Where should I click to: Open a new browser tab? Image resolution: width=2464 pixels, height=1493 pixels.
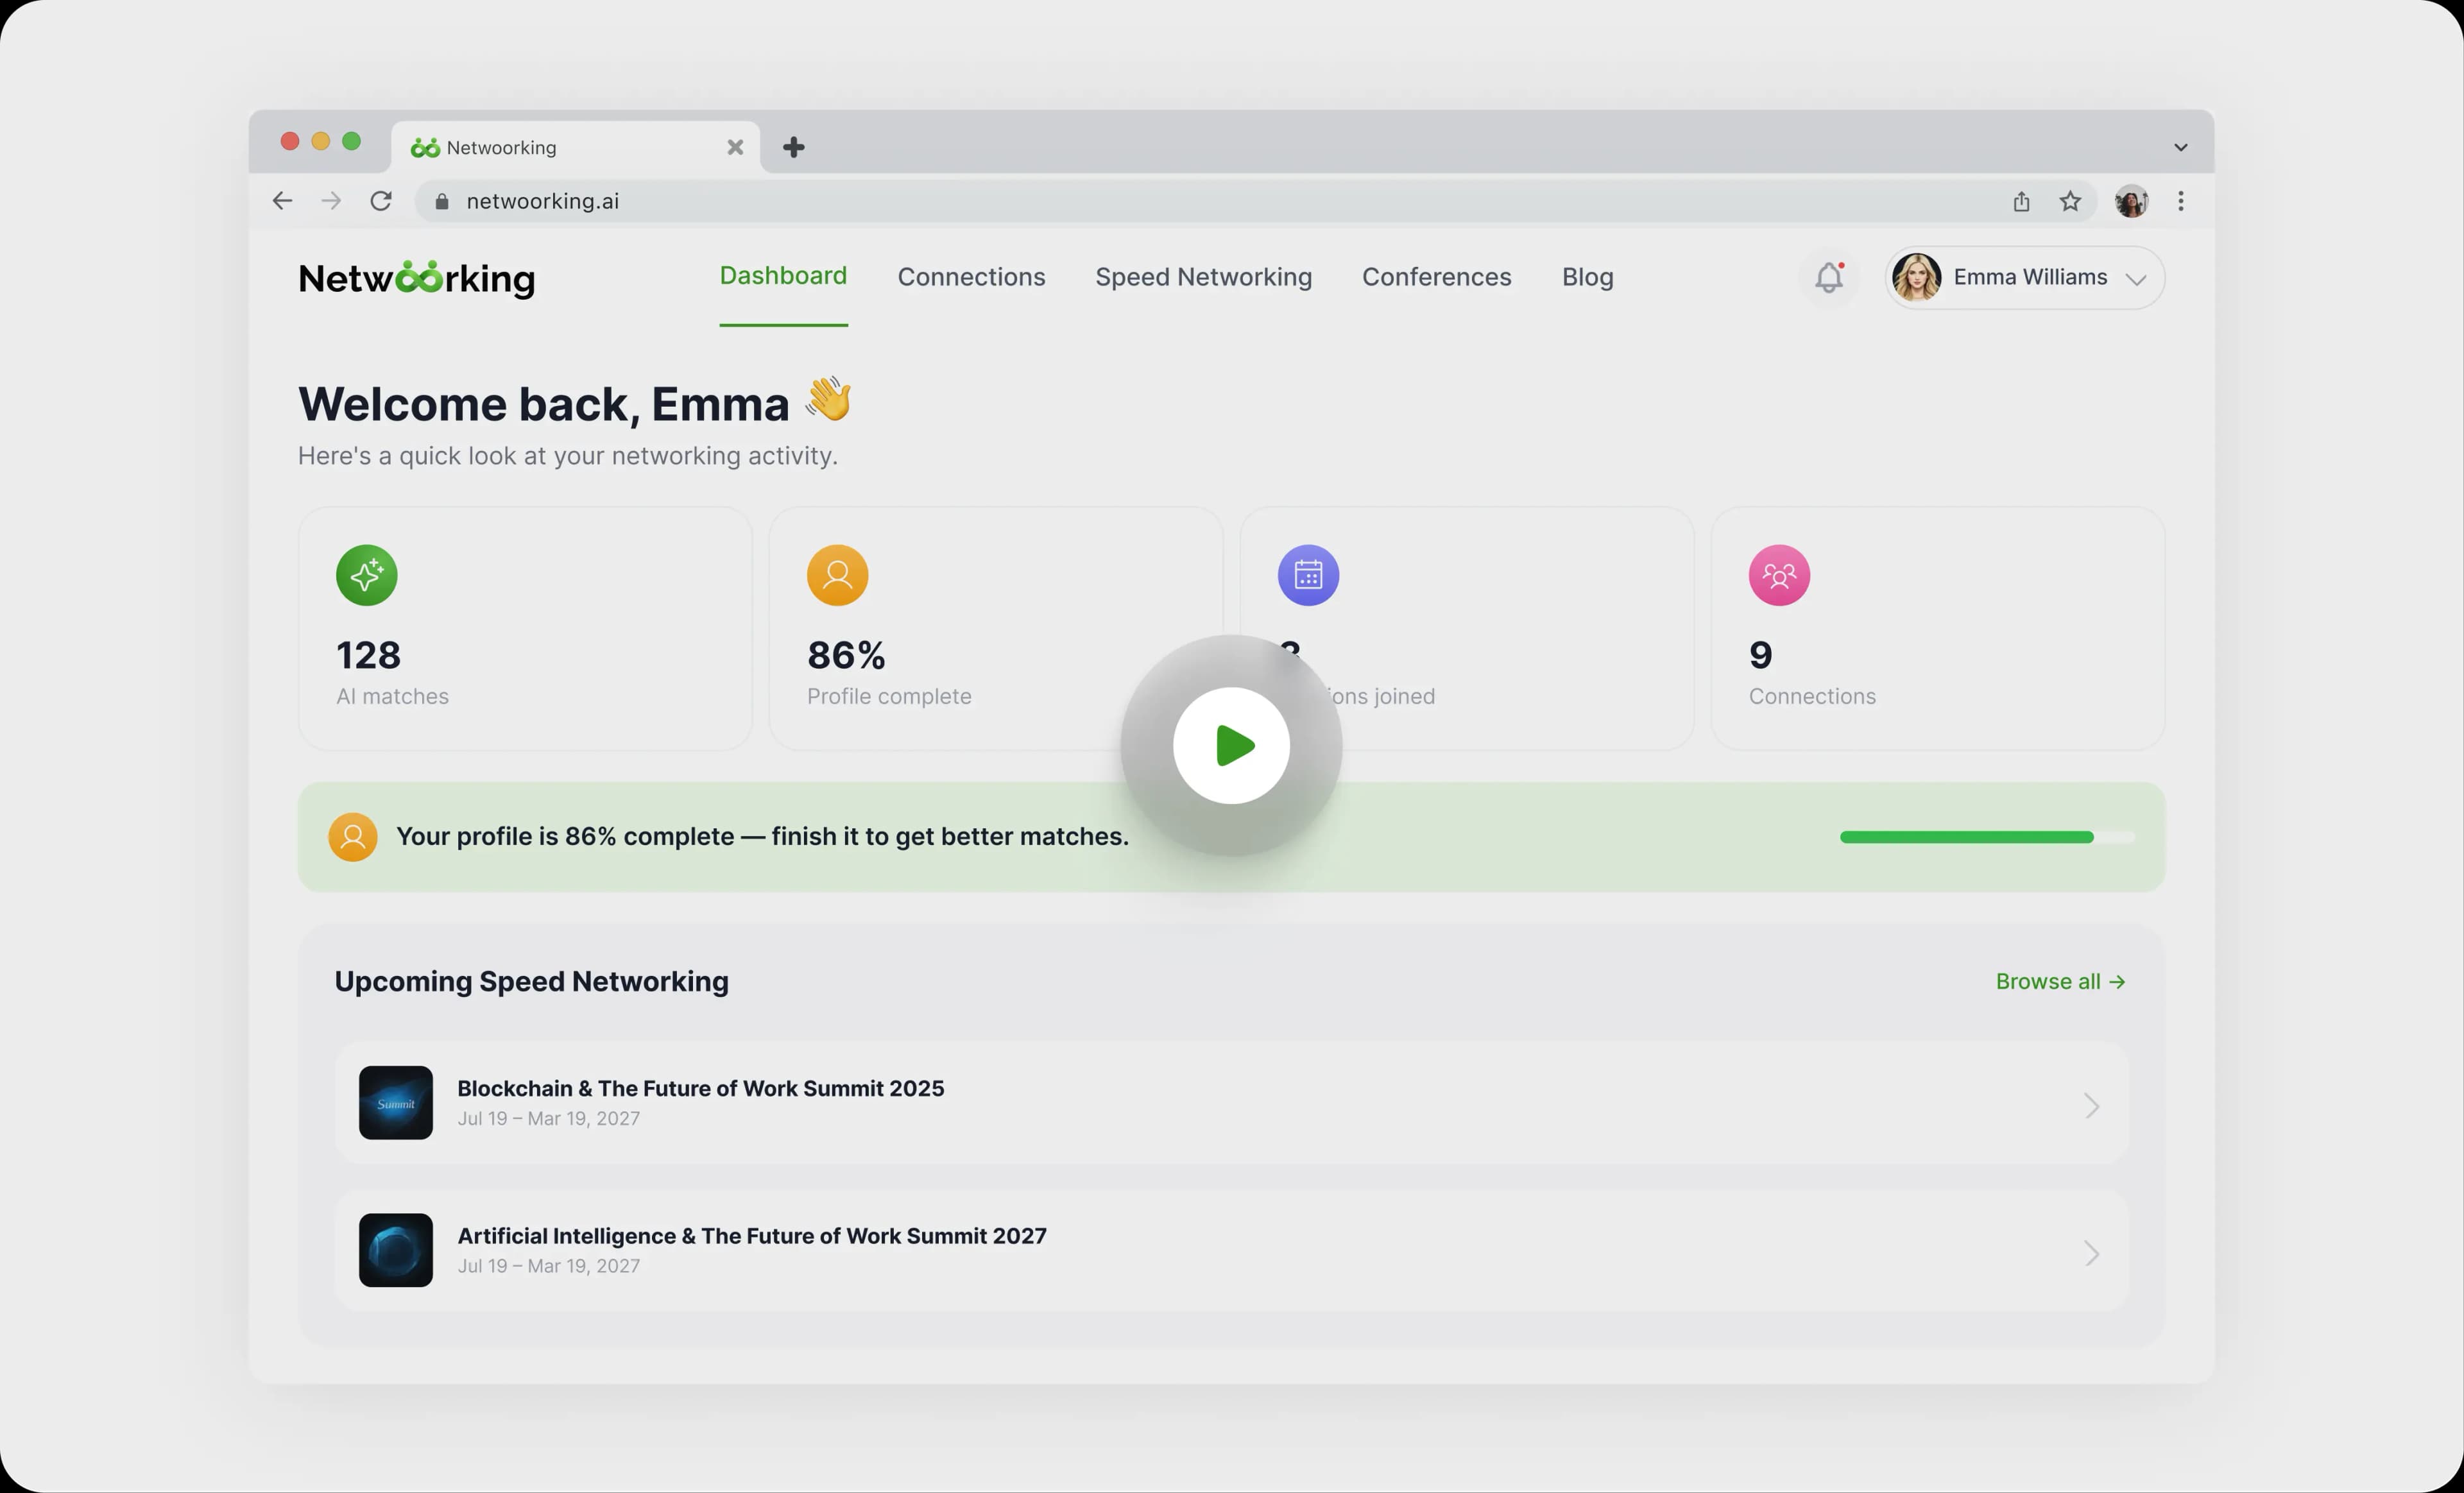794,147
